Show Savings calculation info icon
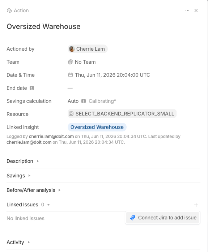This screenshot has height=252, width=208. click(x=84, y=101)
